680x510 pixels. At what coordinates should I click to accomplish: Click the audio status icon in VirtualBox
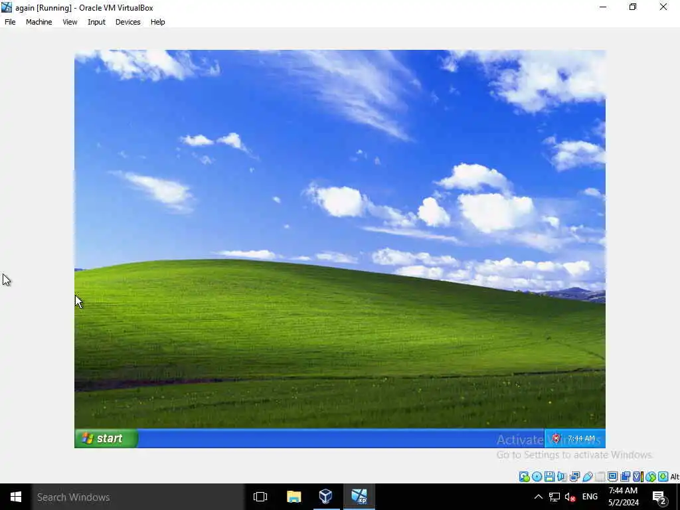[562, 477]
